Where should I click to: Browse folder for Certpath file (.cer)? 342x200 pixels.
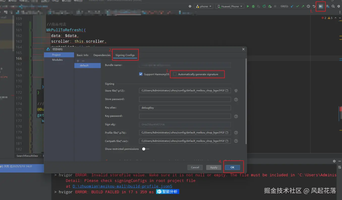(227, 141)
